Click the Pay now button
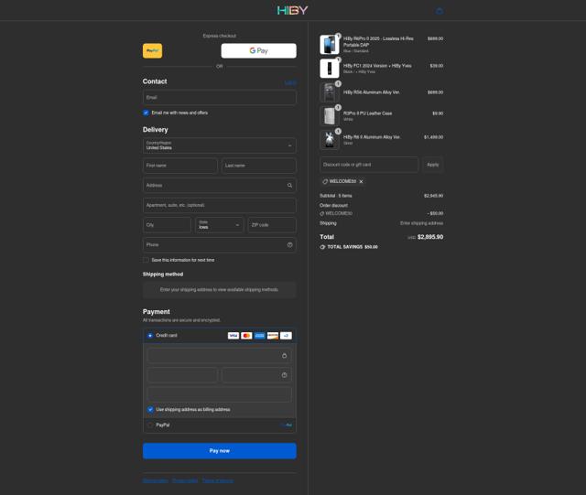This screenshot has width=586, height=495. [x=220, y=451]
